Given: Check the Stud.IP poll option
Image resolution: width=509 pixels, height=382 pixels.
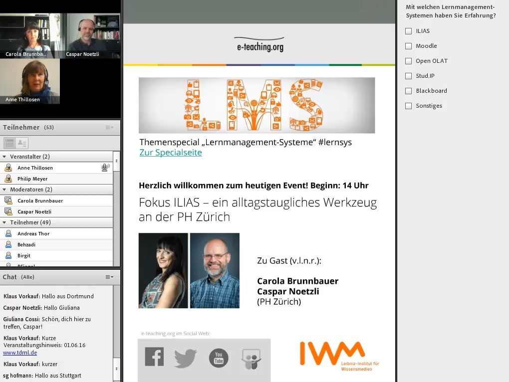Looking at the screenshot, I should click(408, 76).
